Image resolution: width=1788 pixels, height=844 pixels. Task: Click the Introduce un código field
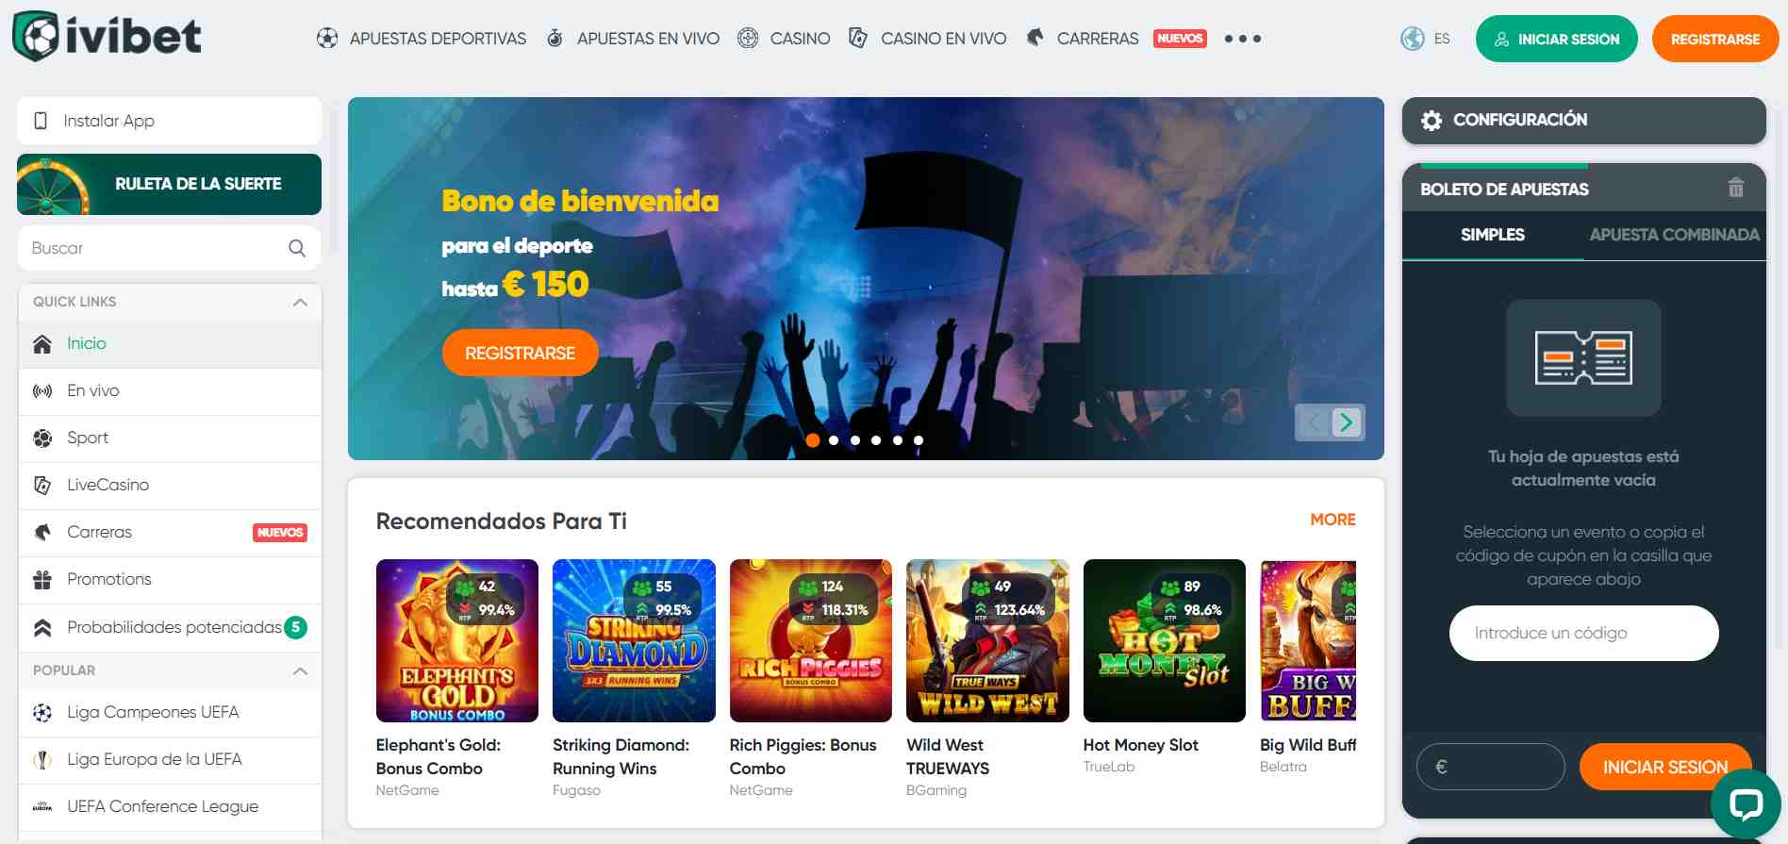(x=1583, y=633)
